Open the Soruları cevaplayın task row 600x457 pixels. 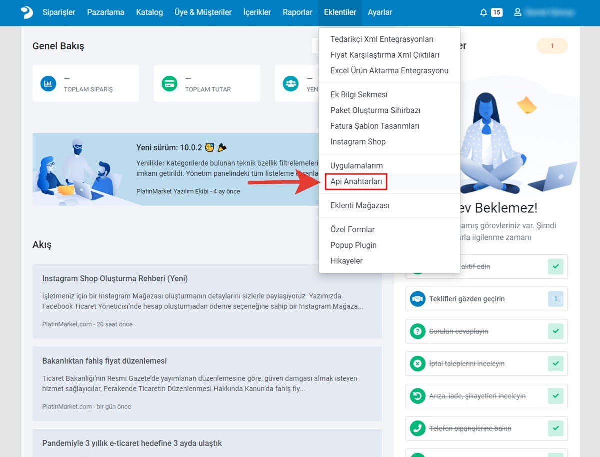point(486,331)
